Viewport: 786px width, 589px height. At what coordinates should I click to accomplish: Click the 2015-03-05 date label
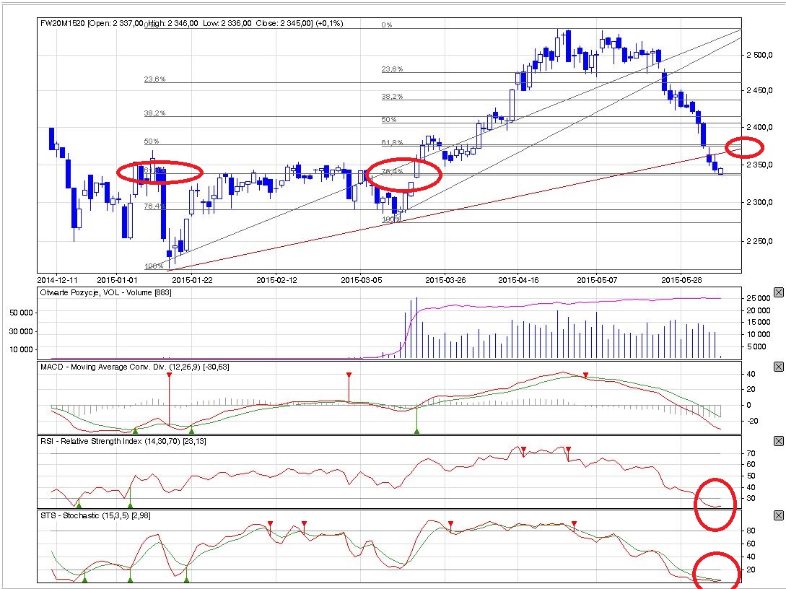tap(361, 280)
